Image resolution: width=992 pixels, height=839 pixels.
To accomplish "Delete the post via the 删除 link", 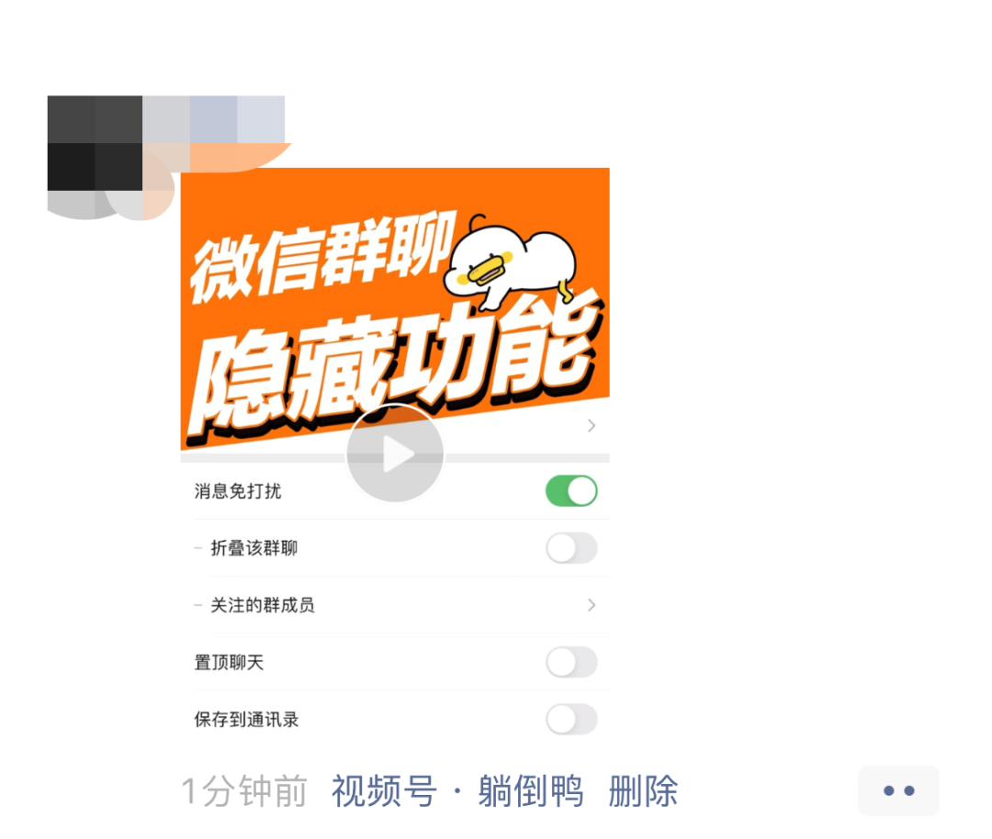I will click(x=643, y=790).
